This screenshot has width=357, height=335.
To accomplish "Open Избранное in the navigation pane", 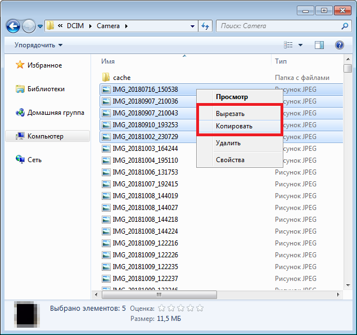I will coord(44,65).
